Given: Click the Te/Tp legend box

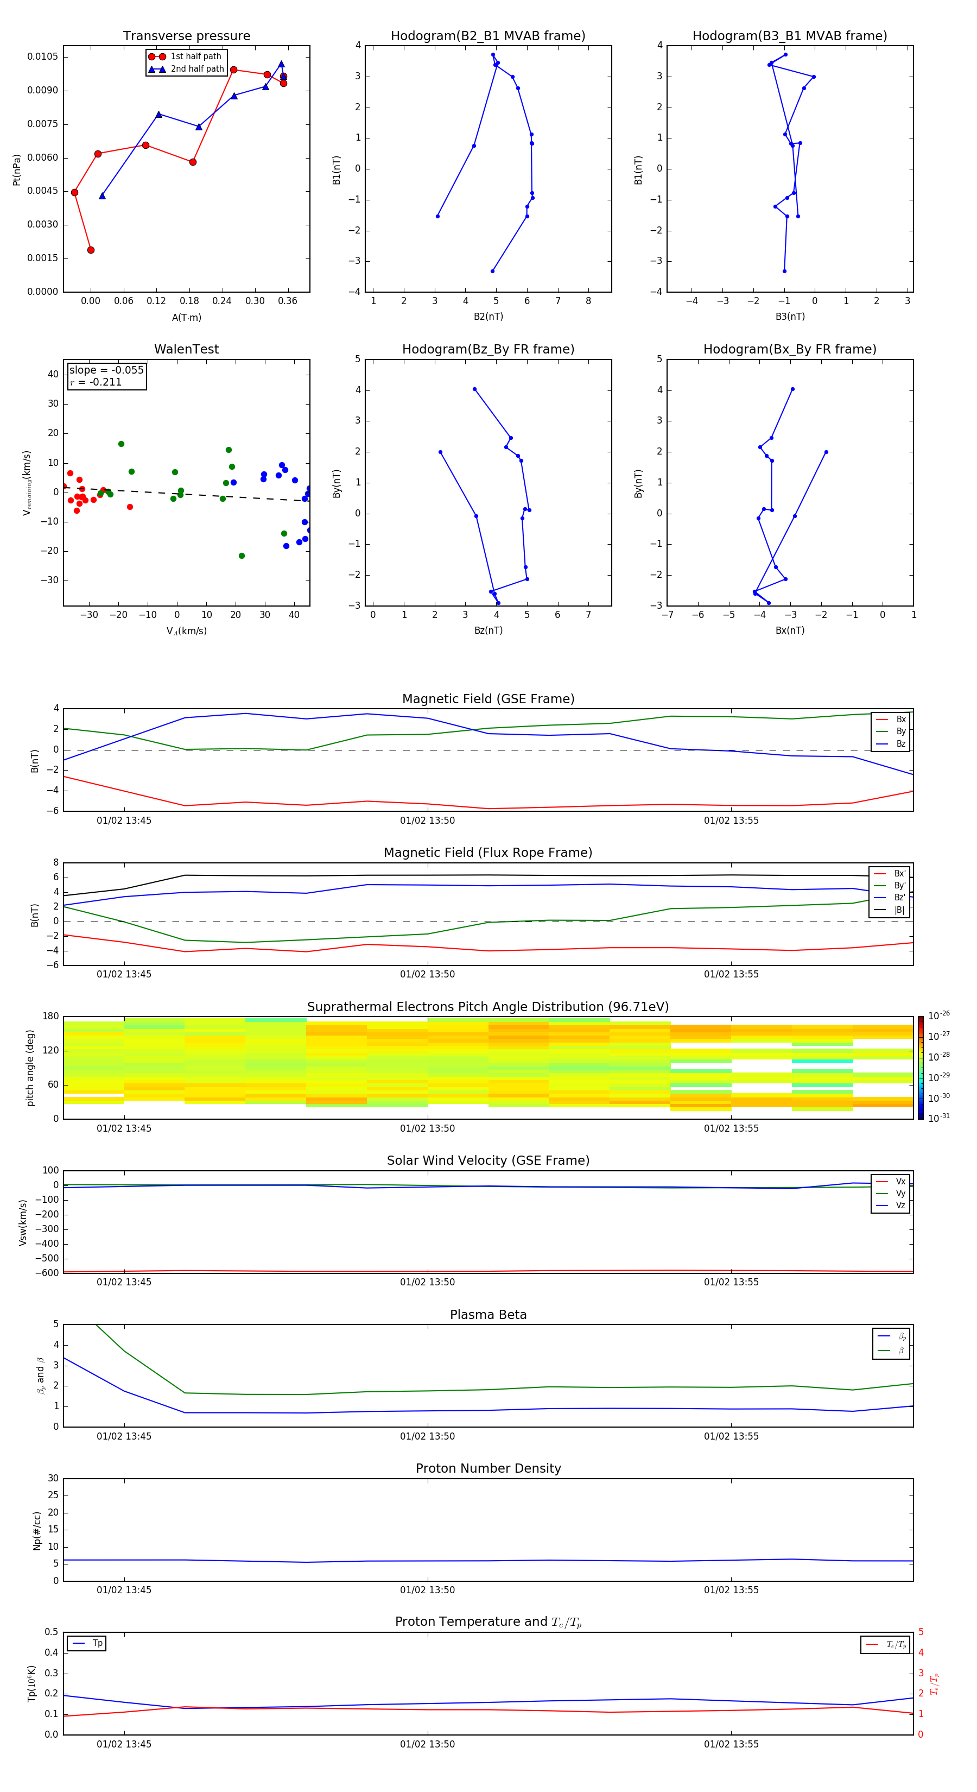Looking at the screenshot, I should point(885,1644).
